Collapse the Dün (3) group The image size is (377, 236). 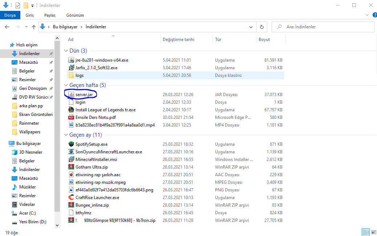(x=66, y=51)
